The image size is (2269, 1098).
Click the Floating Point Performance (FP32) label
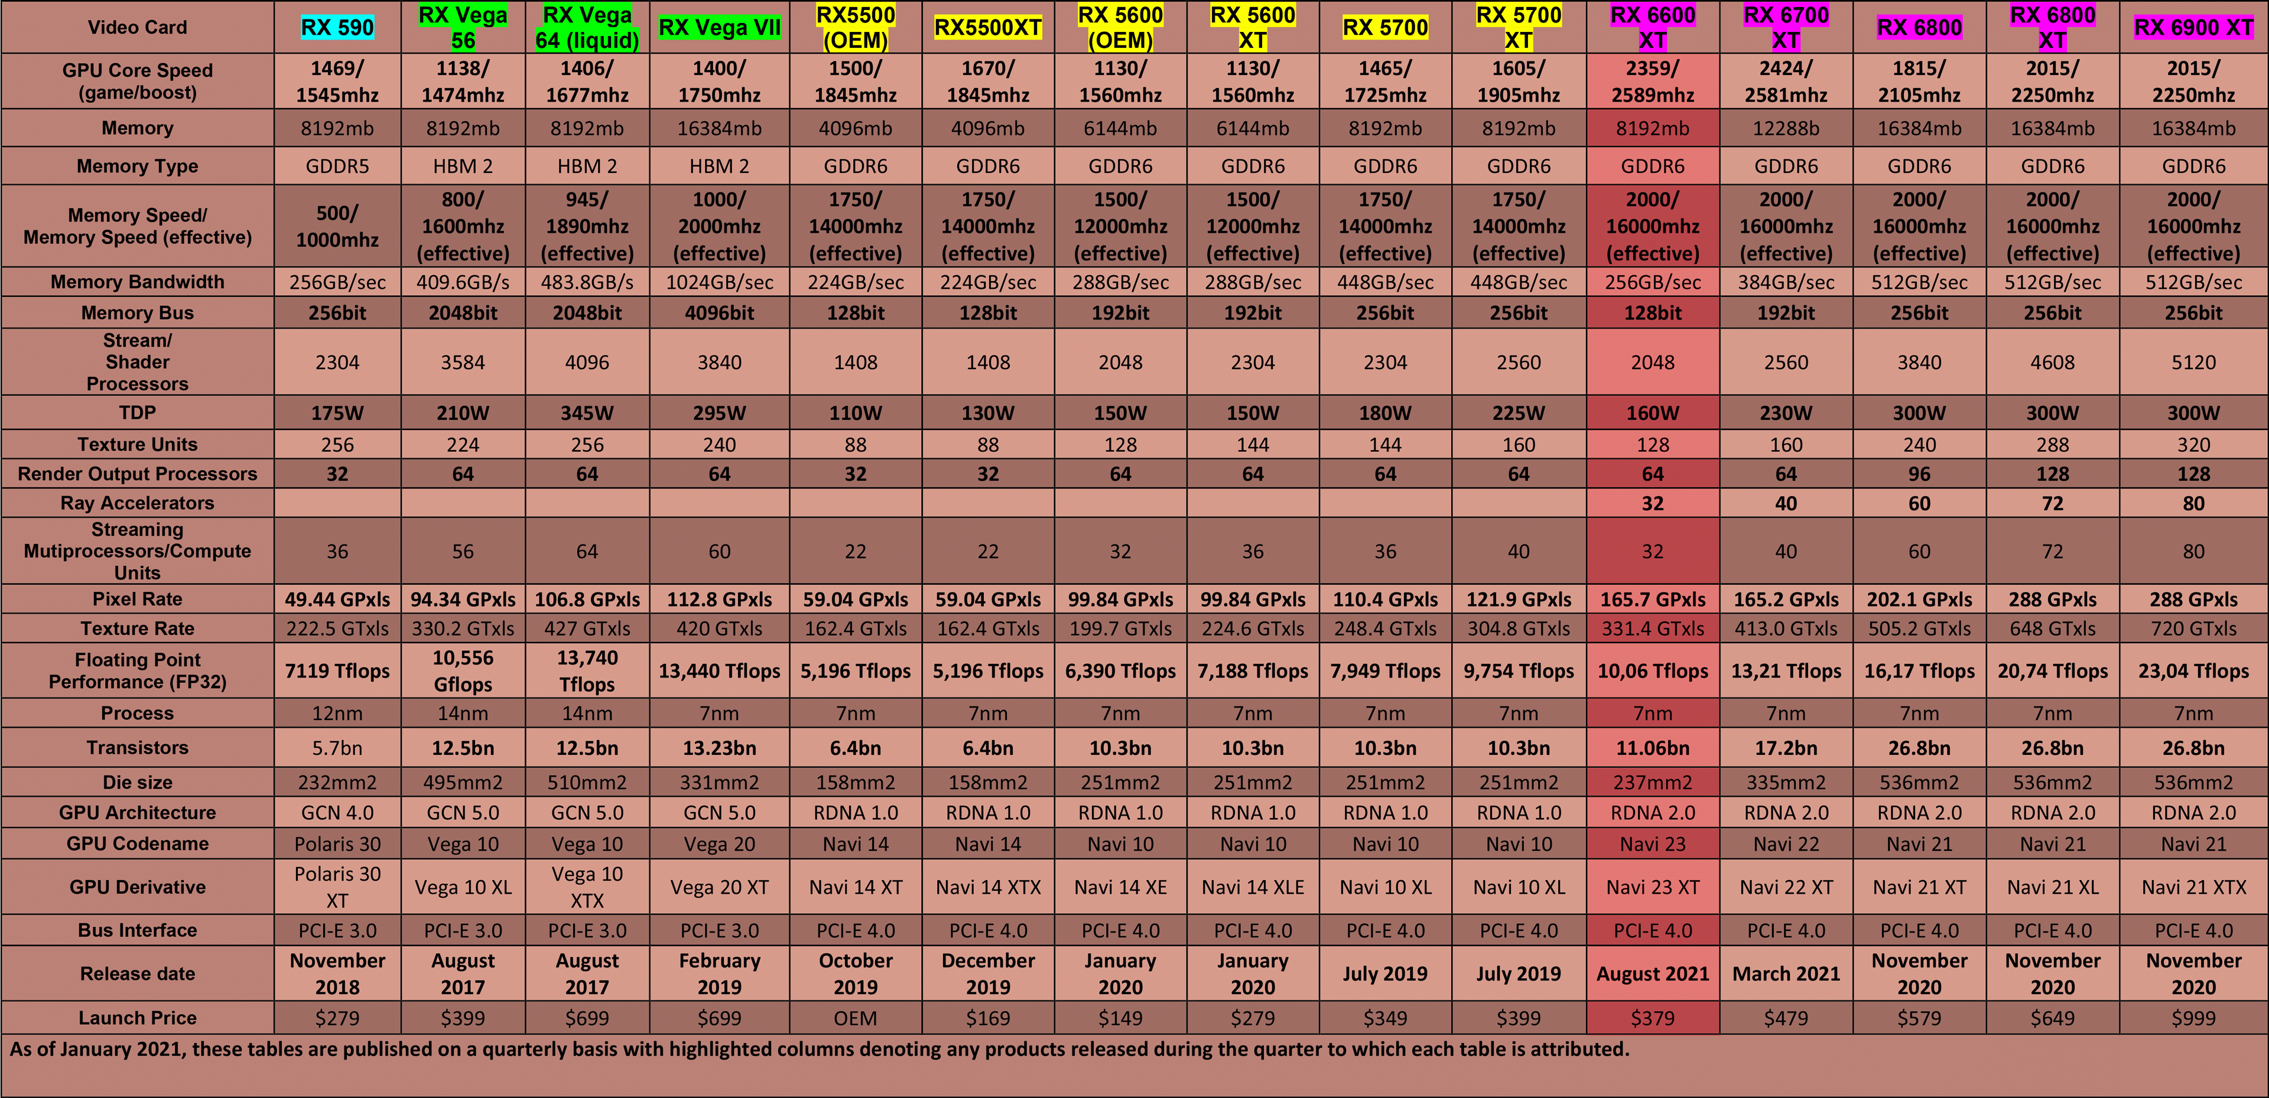(x=138, y=670)
